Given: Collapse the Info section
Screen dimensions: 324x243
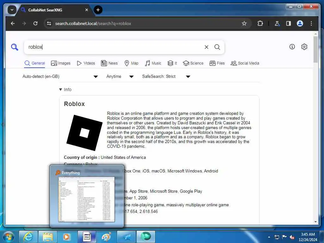Looking at the screenshot, I should pyautogui.click(x=65, y=90).
